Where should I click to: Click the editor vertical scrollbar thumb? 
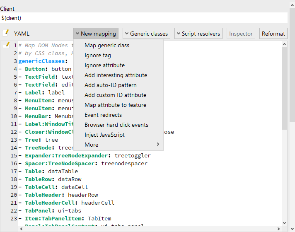(285, 88)
